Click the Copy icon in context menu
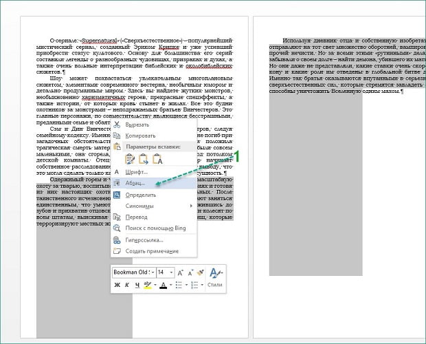The width and height of the screenshot is (426, 344). pos(117,136)
